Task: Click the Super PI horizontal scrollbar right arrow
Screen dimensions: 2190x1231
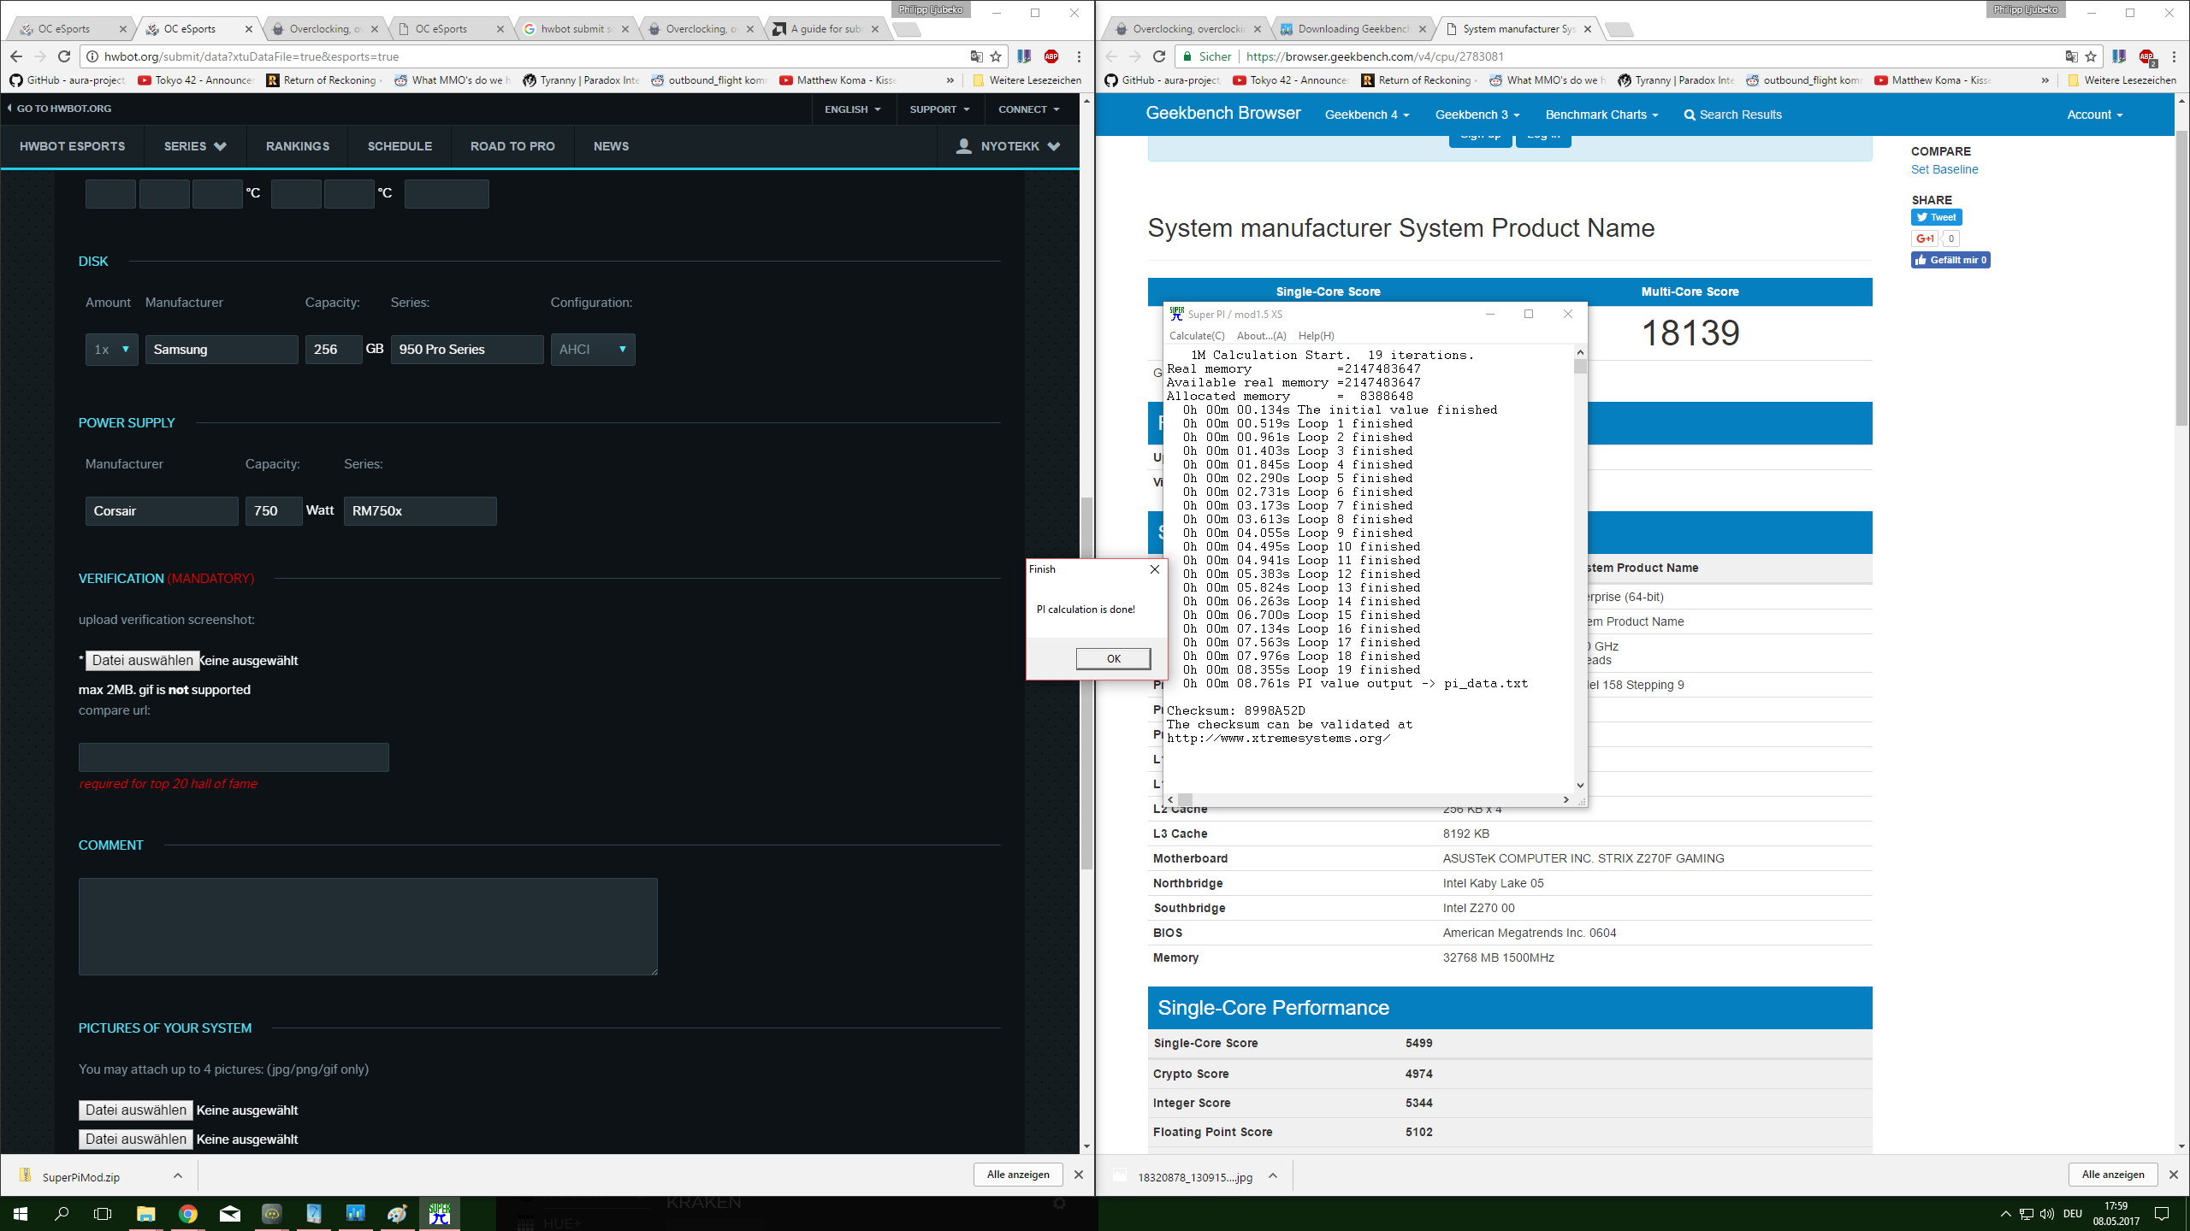Action: [x=1566, y=800]
